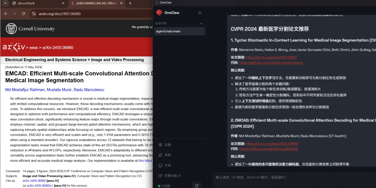The image size is (376, 188).
Task: Click the refresh connection button in OneClaw
Action: pos(197,186)
